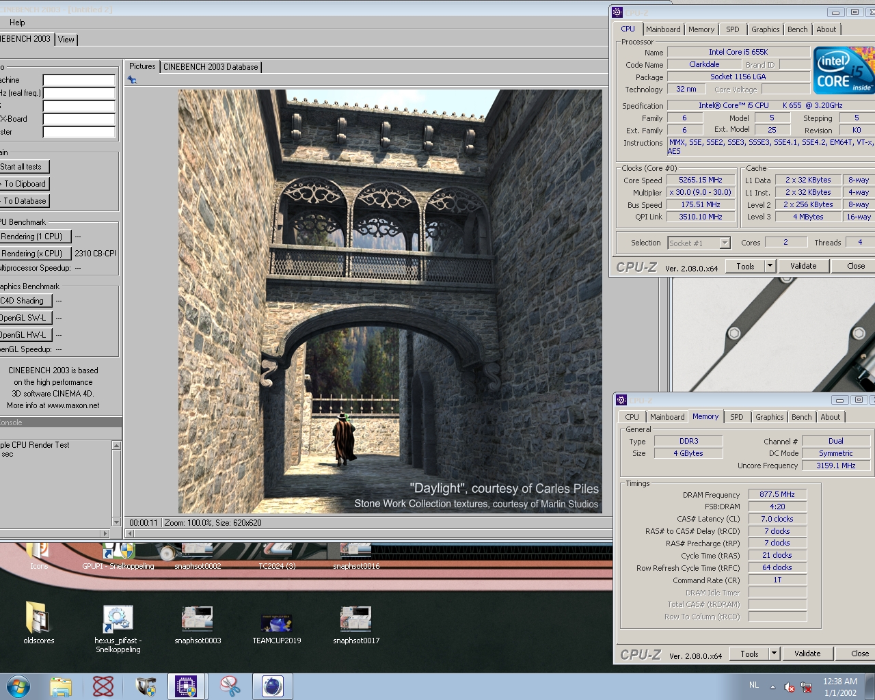Click the CPU-Z title bar icon of the processor window

pos(617,12)
